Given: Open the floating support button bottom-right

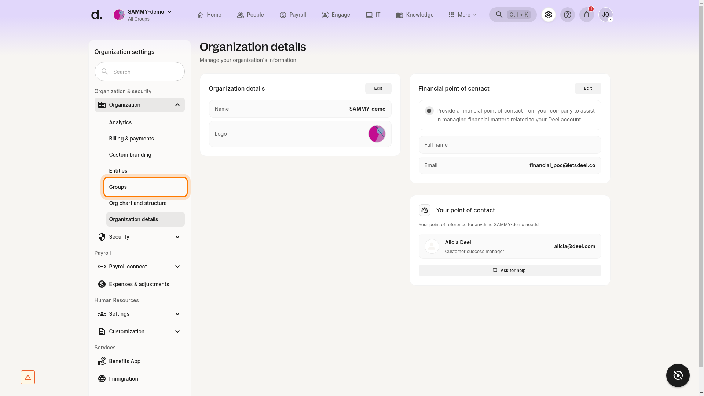Looking at the screenshot, I should point(678,375).
